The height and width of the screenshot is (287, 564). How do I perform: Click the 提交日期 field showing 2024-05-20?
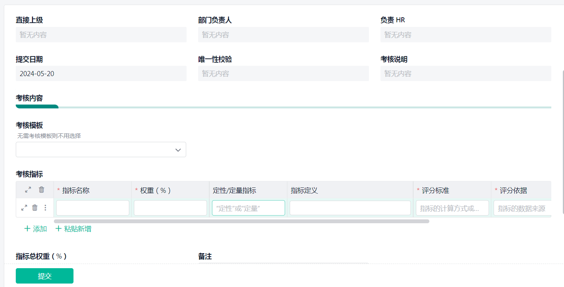(101, 73)
